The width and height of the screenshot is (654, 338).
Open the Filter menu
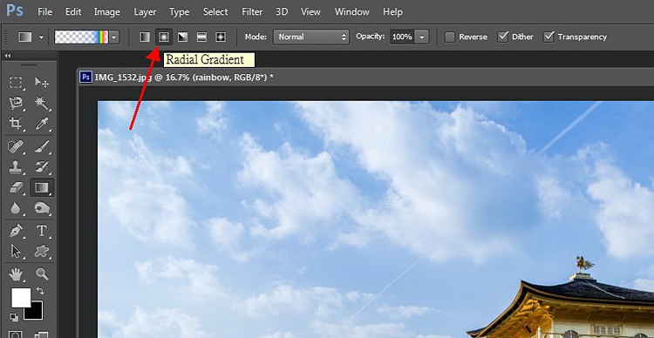coord(252,12)
